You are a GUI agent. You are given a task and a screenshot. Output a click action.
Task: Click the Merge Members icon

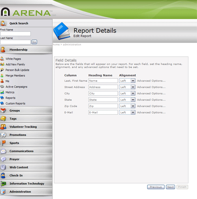tap(2, 76)
